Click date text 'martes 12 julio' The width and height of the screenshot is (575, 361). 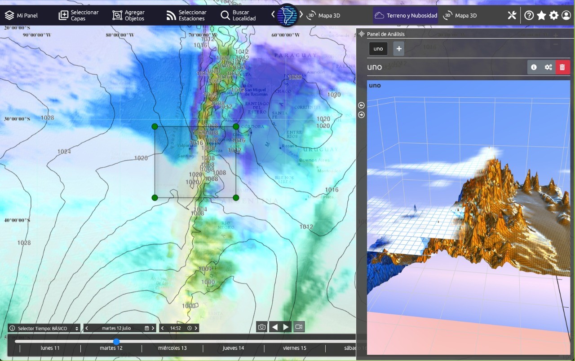[x=116, y=328]
